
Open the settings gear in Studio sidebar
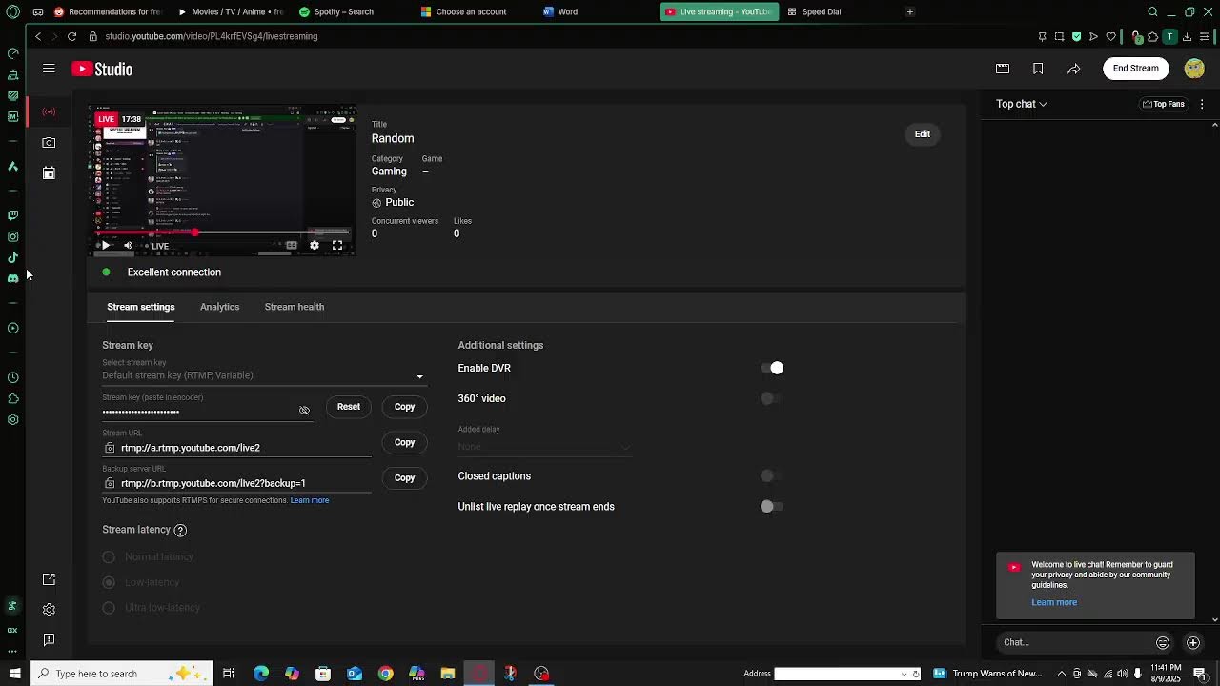click(49, 610)
